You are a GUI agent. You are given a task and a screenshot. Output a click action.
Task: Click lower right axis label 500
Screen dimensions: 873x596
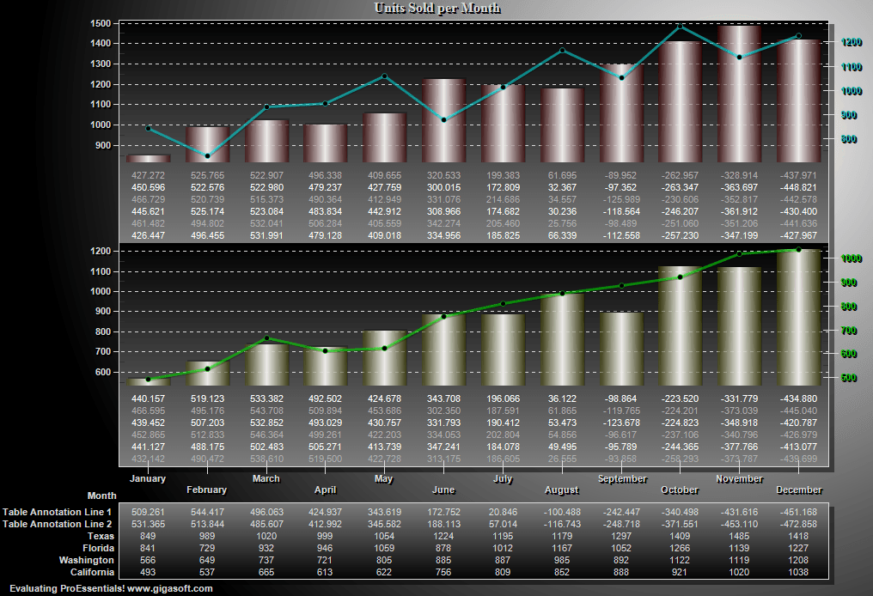click(x=848, y=378)
